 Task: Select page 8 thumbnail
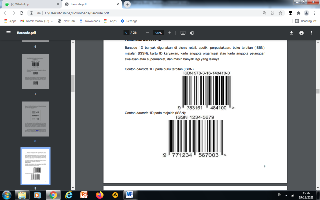35,119
